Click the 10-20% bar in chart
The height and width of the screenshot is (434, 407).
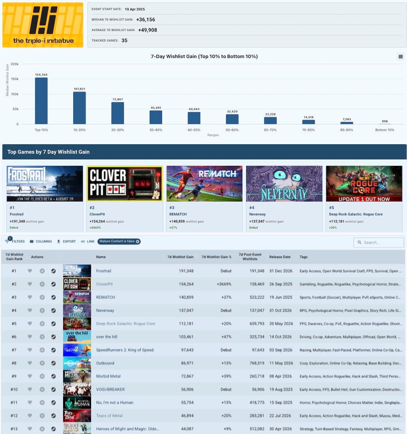(x=79, y=108)
